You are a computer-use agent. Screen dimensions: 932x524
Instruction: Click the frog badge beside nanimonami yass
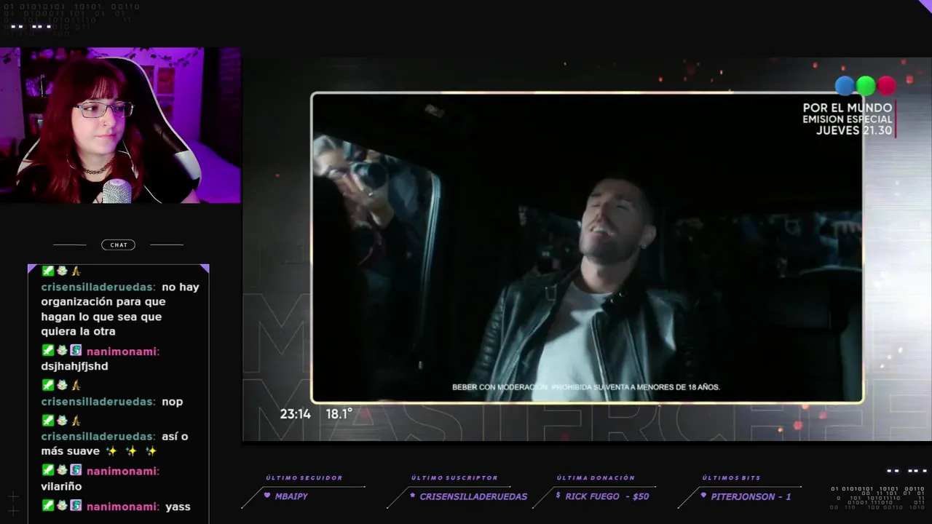coord(62,504)
